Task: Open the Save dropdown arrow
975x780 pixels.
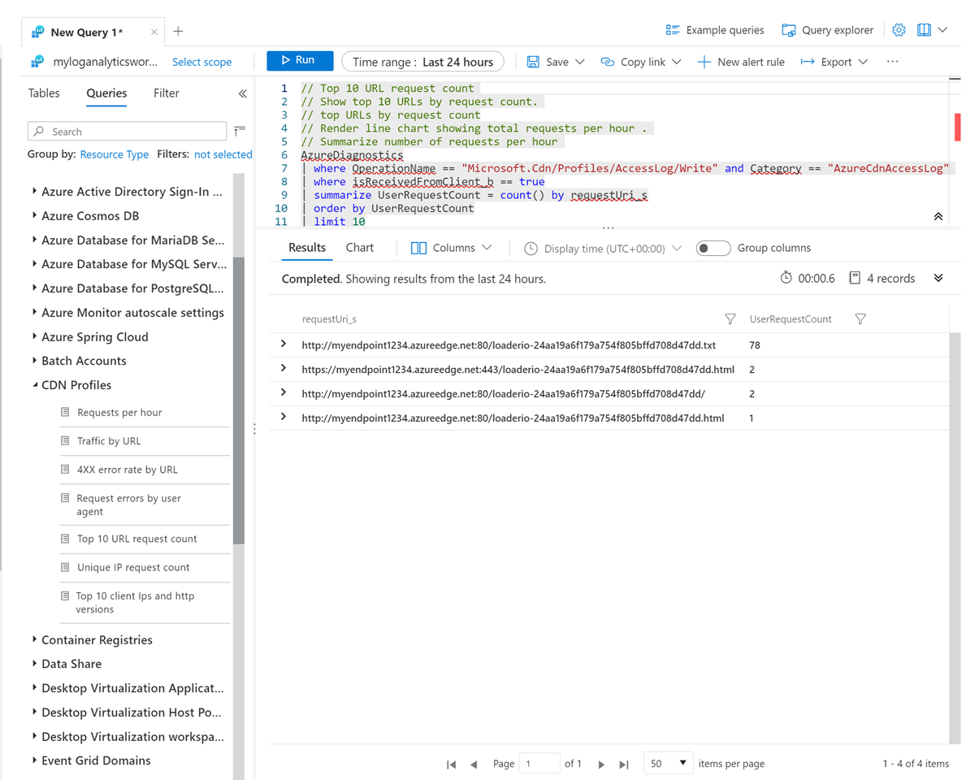Action: 579,62
